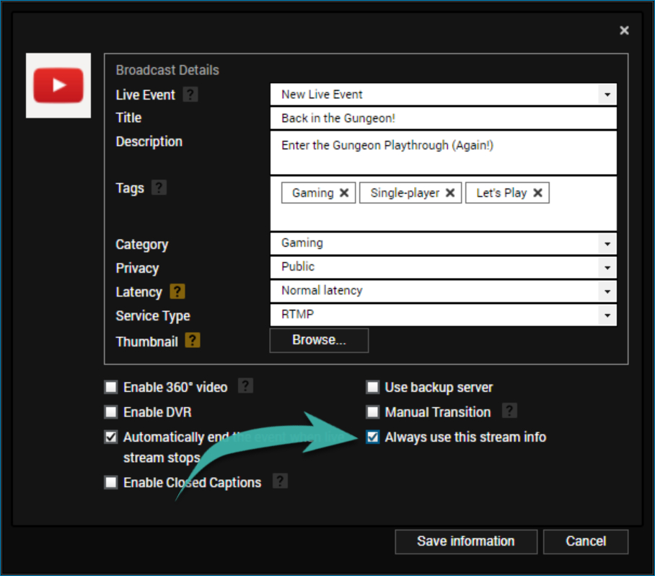Screen dimensions: 655x576
Task: Click the Manual Transition help icon
Action: point(509,411)
